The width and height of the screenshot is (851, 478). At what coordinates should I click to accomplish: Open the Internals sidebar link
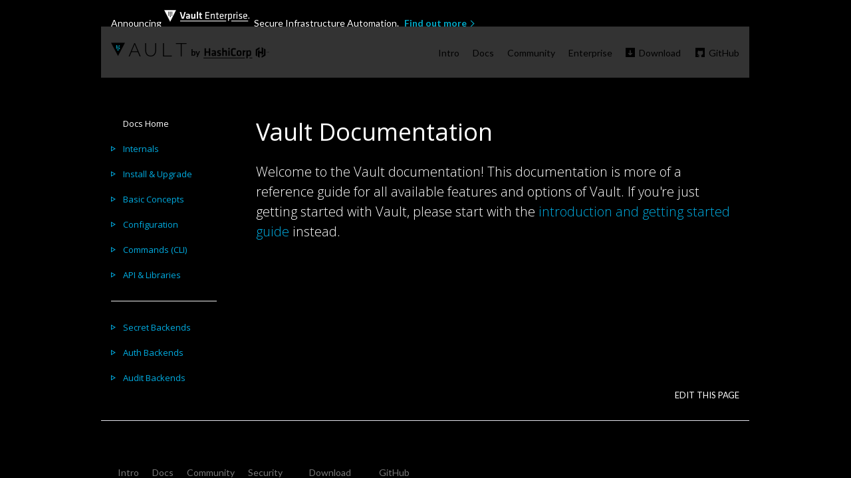tap(141, 149)
